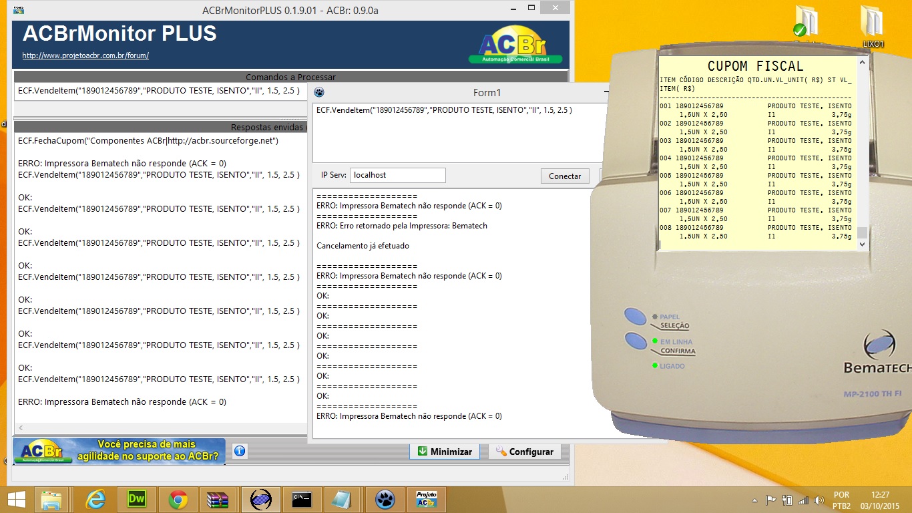
Task: Click the blue info icon beside the ACBr banner
Action: point(240,452)
